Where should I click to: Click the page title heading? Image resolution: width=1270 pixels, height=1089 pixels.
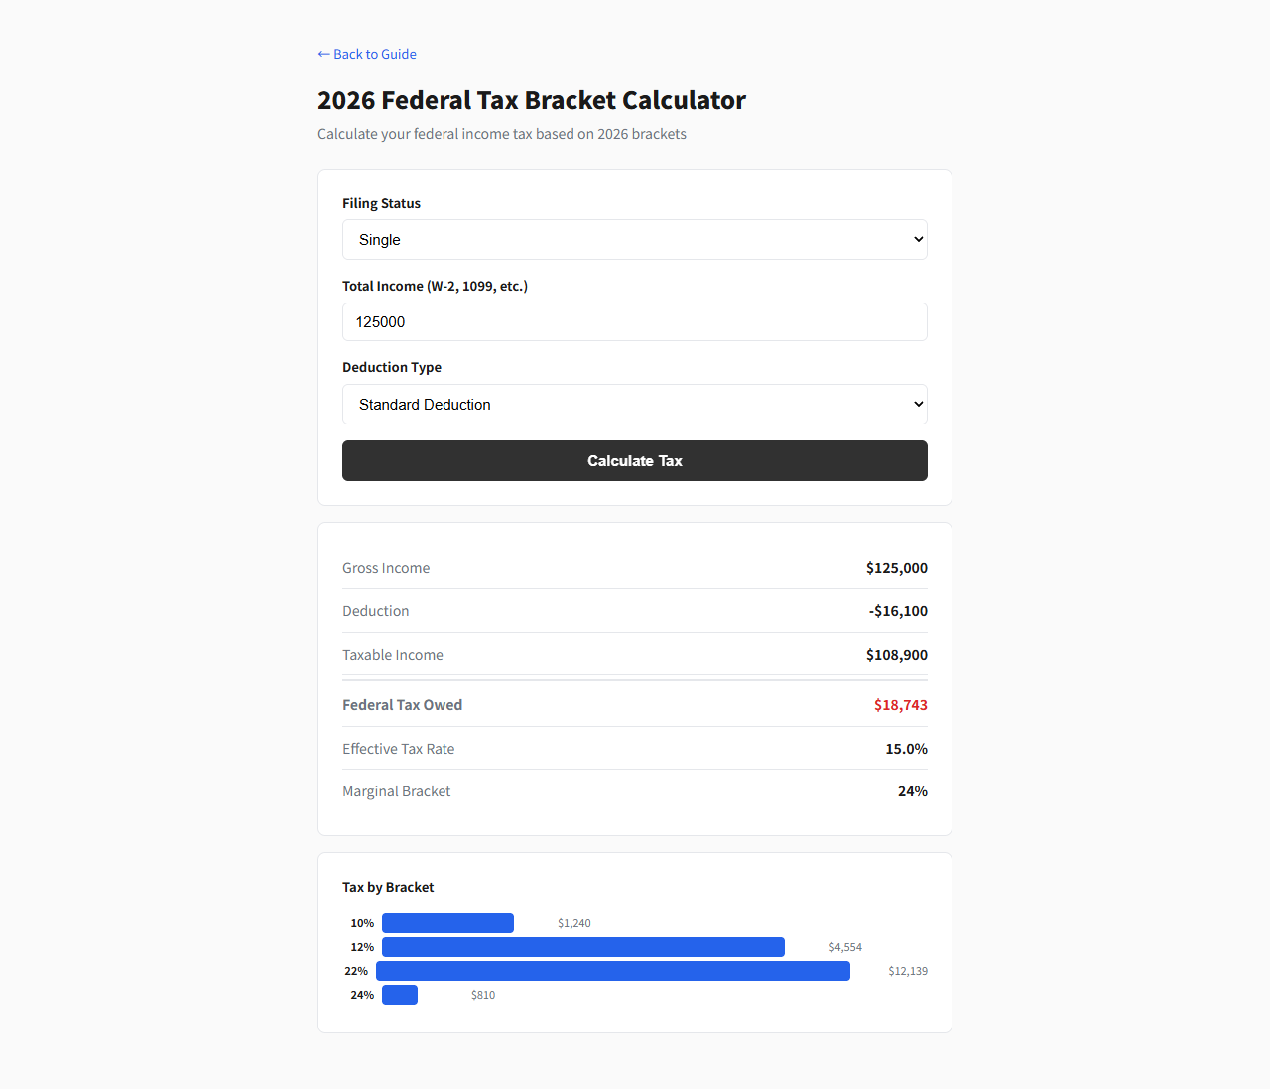(531, 100)
